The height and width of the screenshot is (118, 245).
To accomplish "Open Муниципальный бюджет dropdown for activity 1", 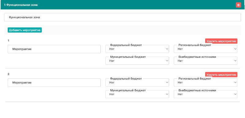I will tap(137, 61).
